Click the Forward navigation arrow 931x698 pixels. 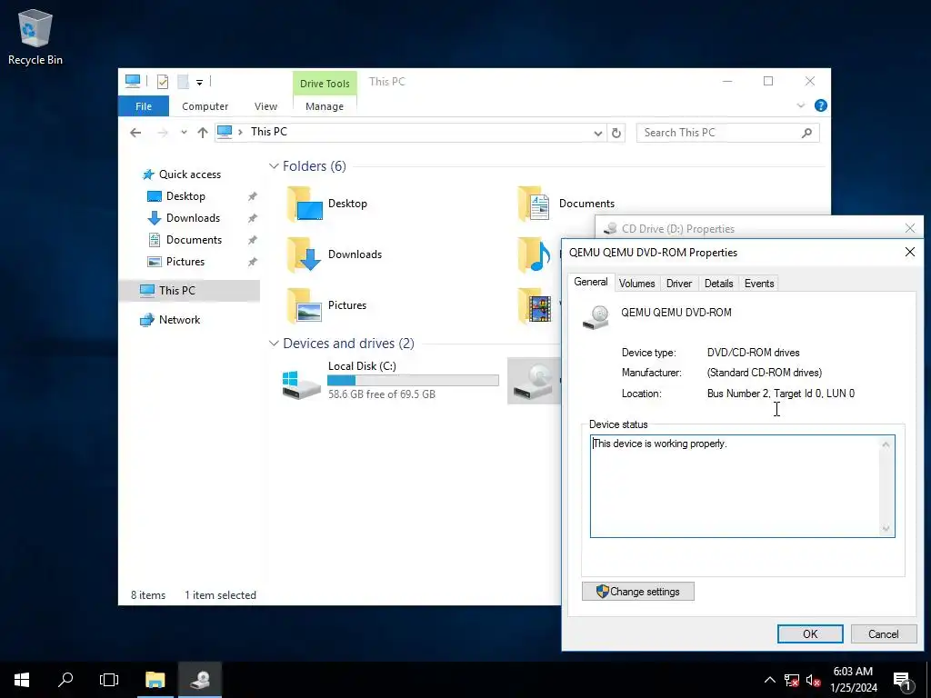click(163, 133)
